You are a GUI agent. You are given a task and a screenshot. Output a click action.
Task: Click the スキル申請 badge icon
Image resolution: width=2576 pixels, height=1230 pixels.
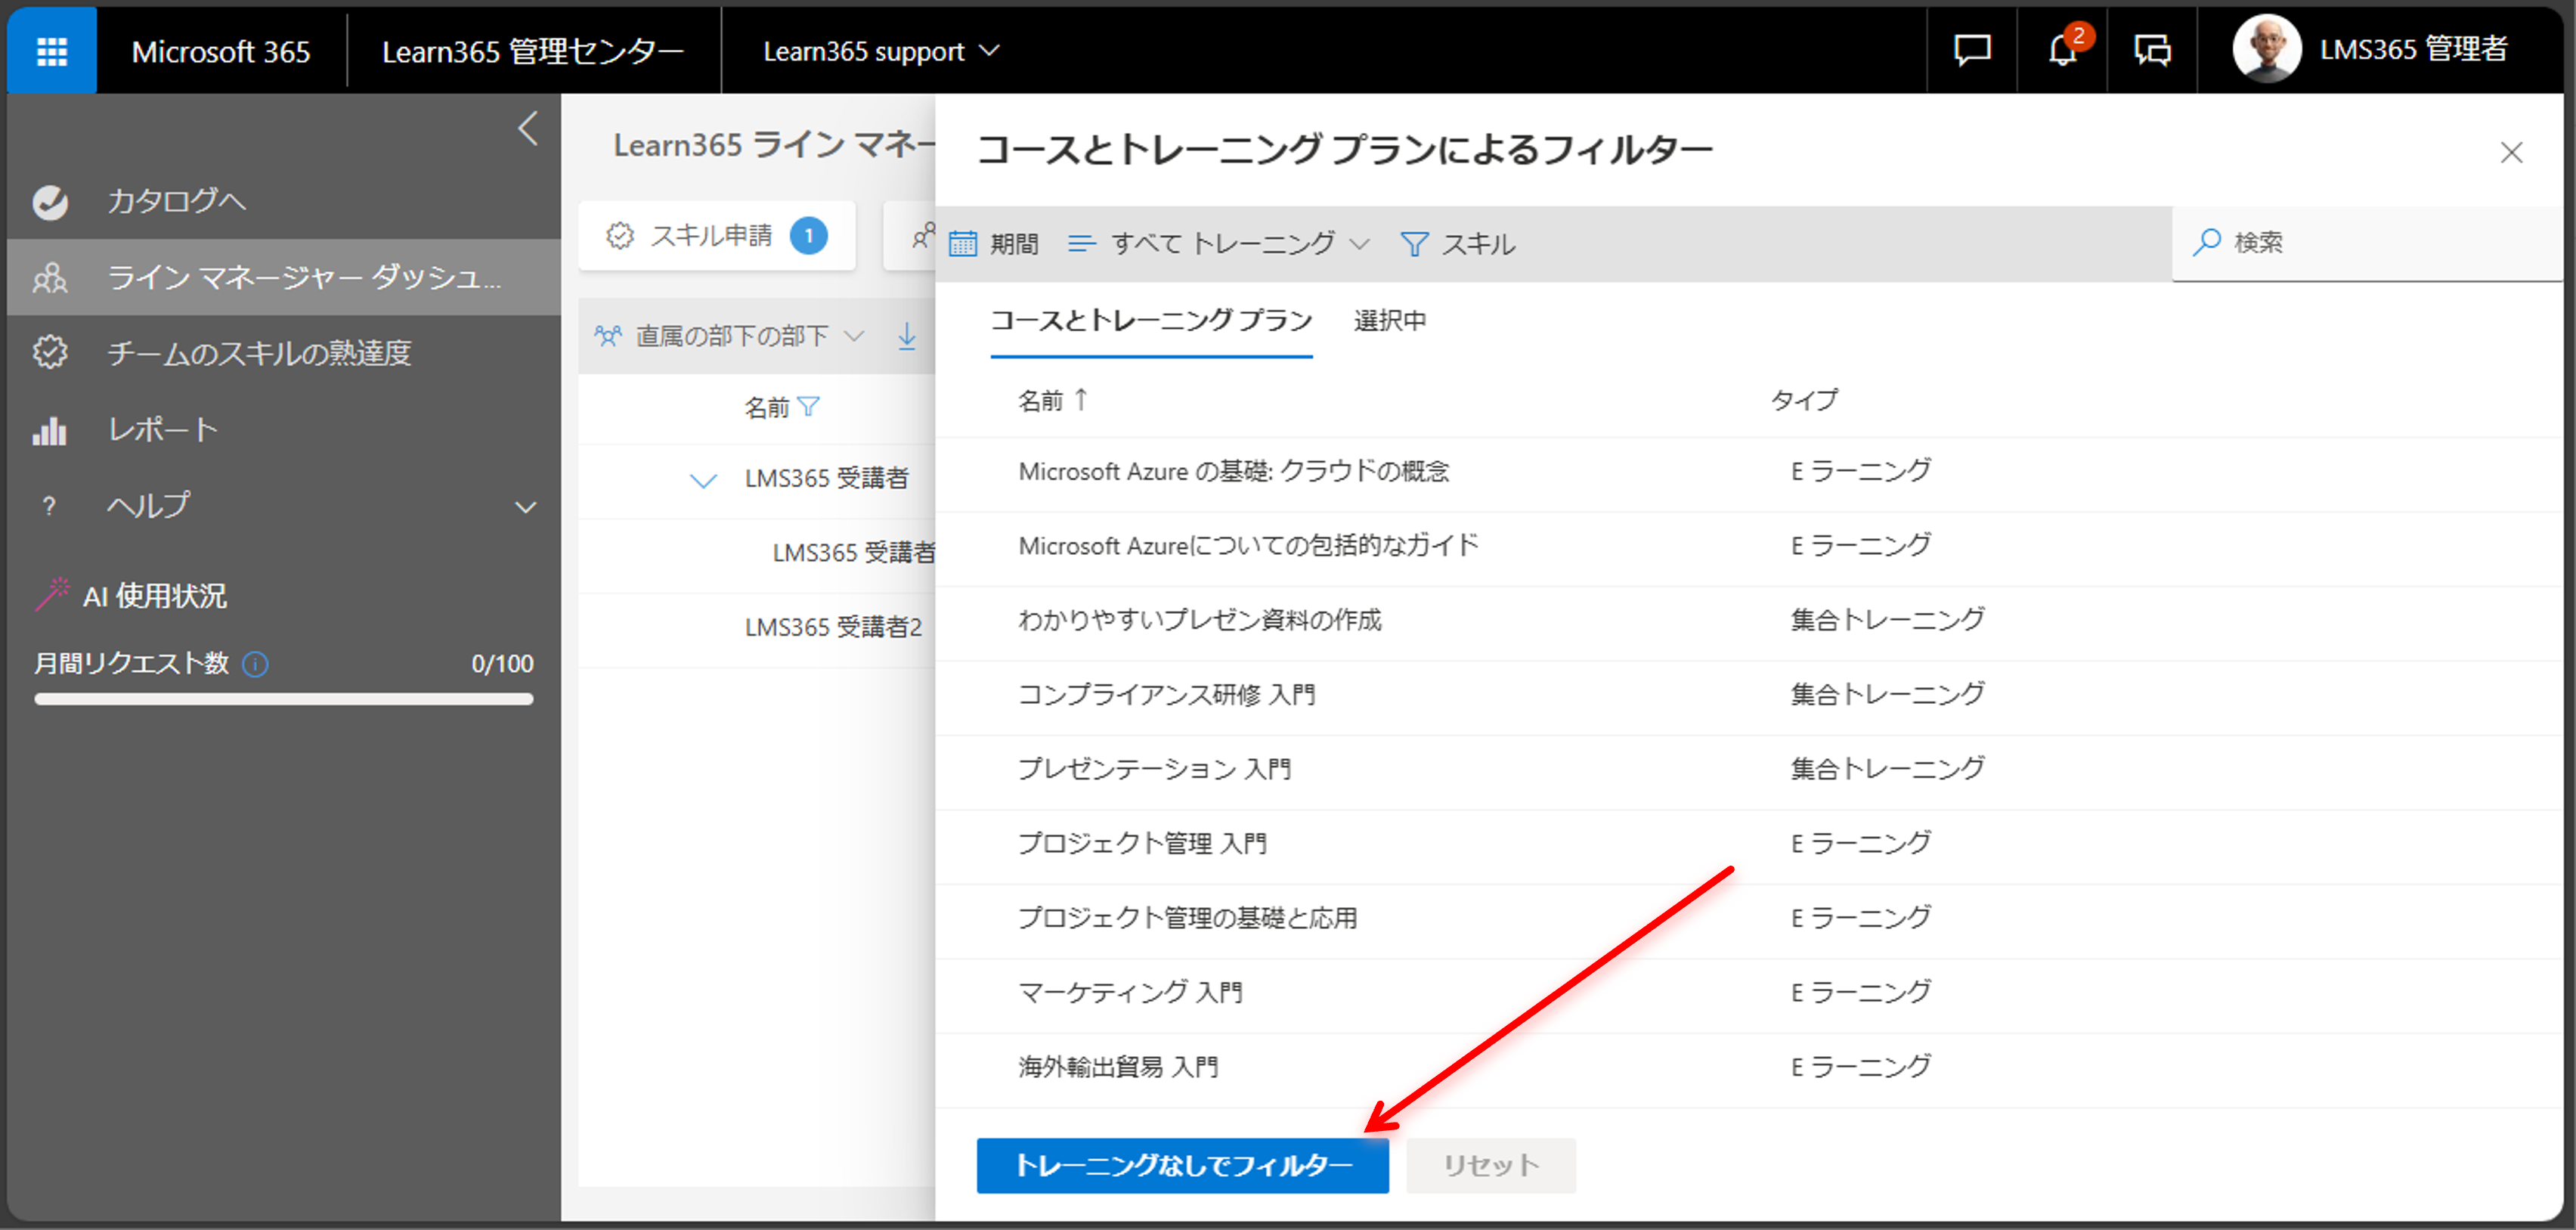(x=620, y=236)
